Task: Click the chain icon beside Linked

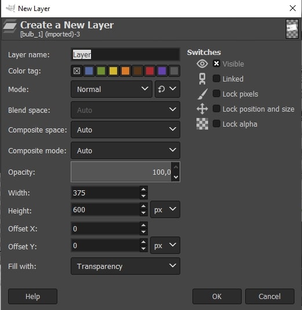Action: [202, 79]
